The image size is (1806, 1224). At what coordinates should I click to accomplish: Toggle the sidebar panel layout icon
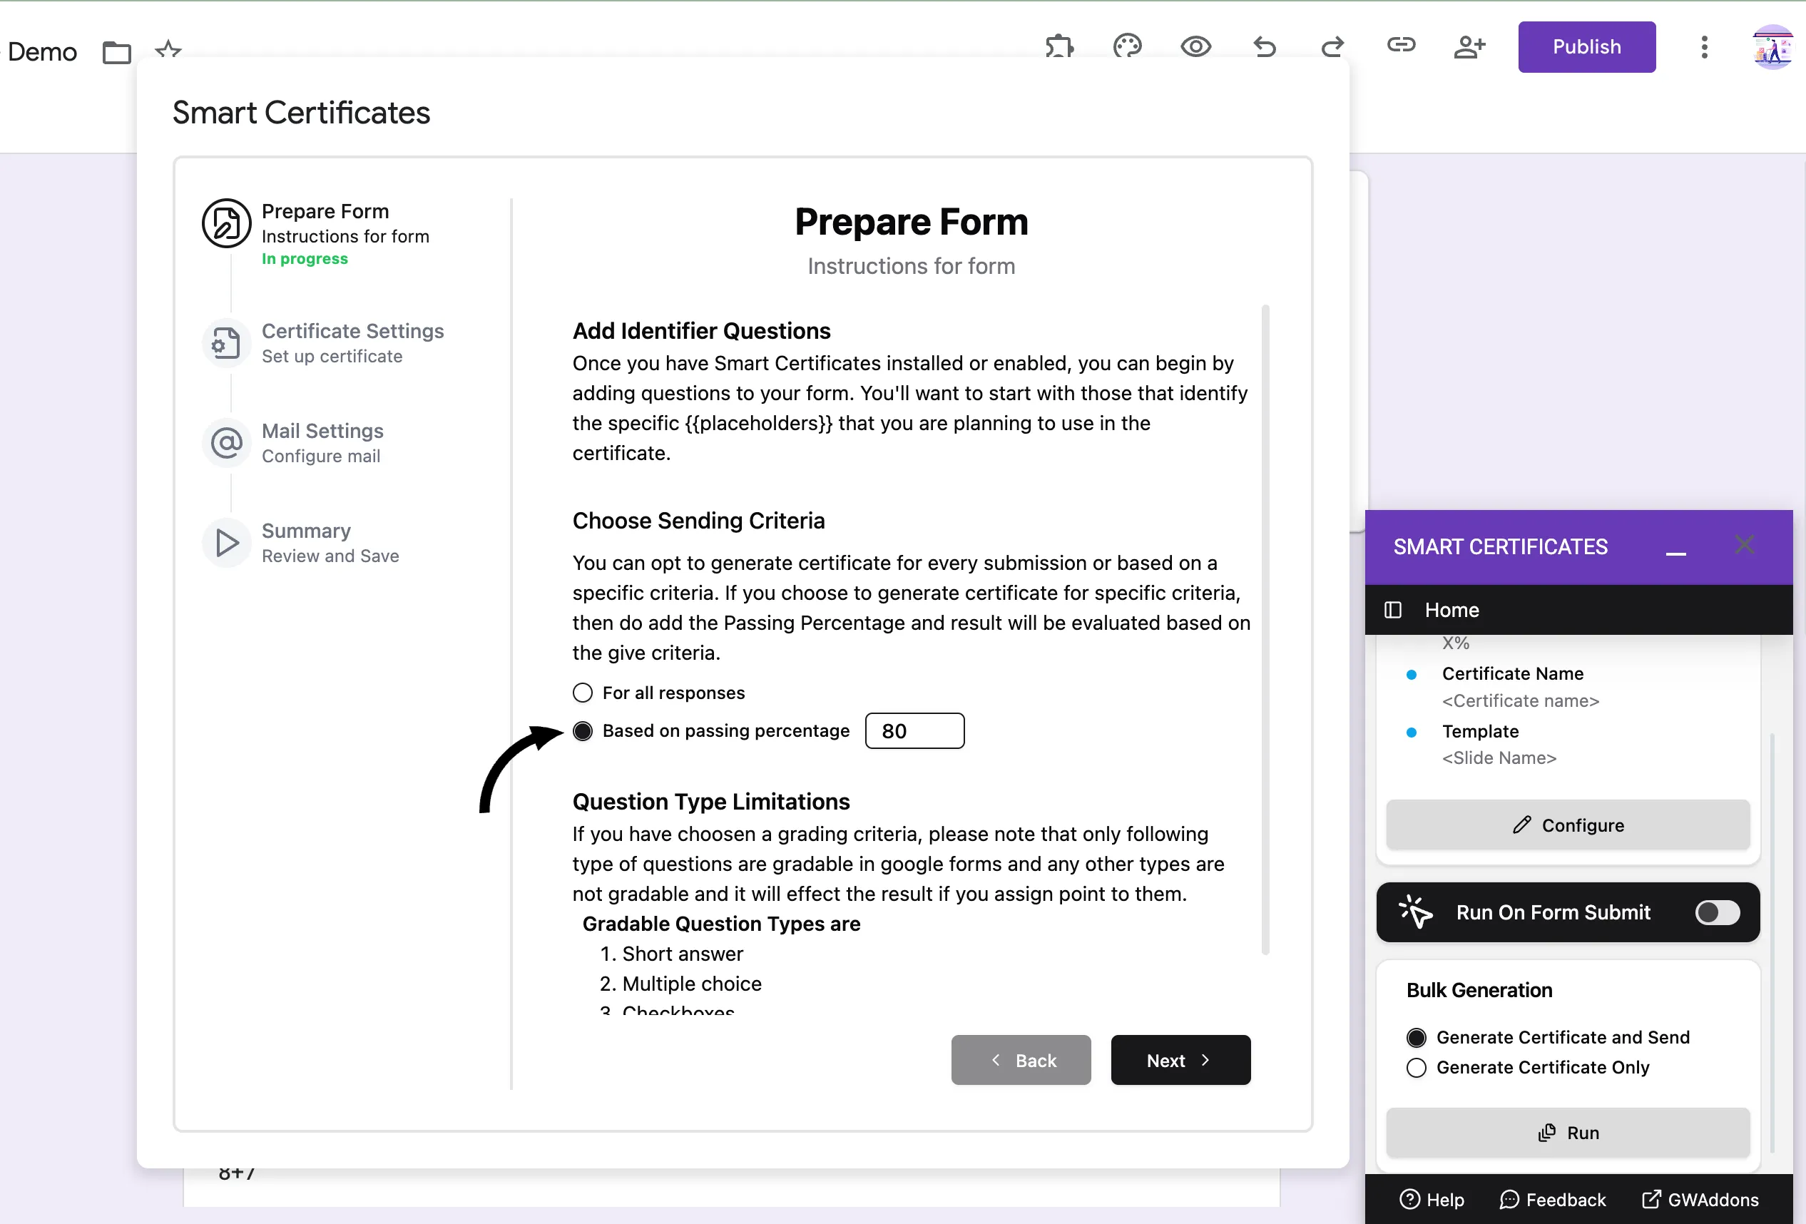click(x=1393, y=610)
